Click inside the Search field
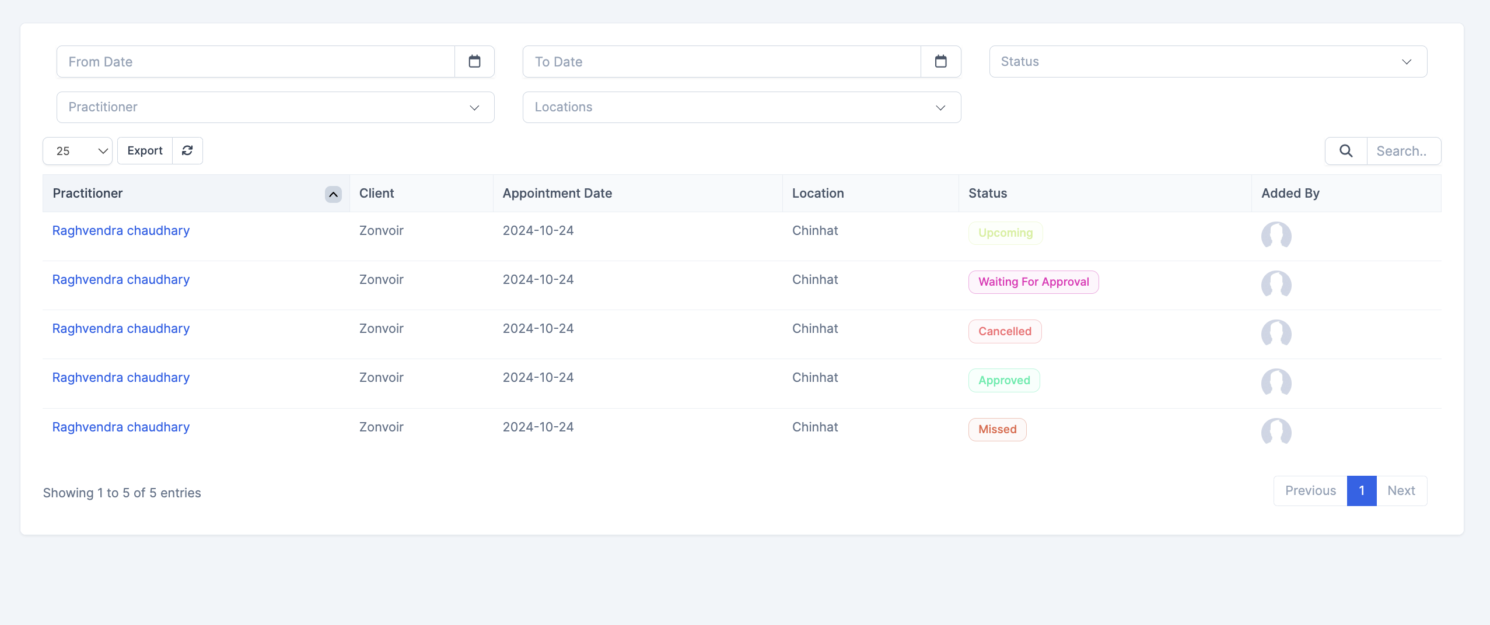 click(1402, 150)
